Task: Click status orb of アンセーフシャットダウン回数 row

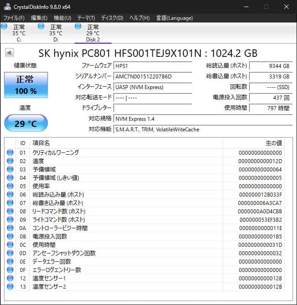Action: coord(10,253)
